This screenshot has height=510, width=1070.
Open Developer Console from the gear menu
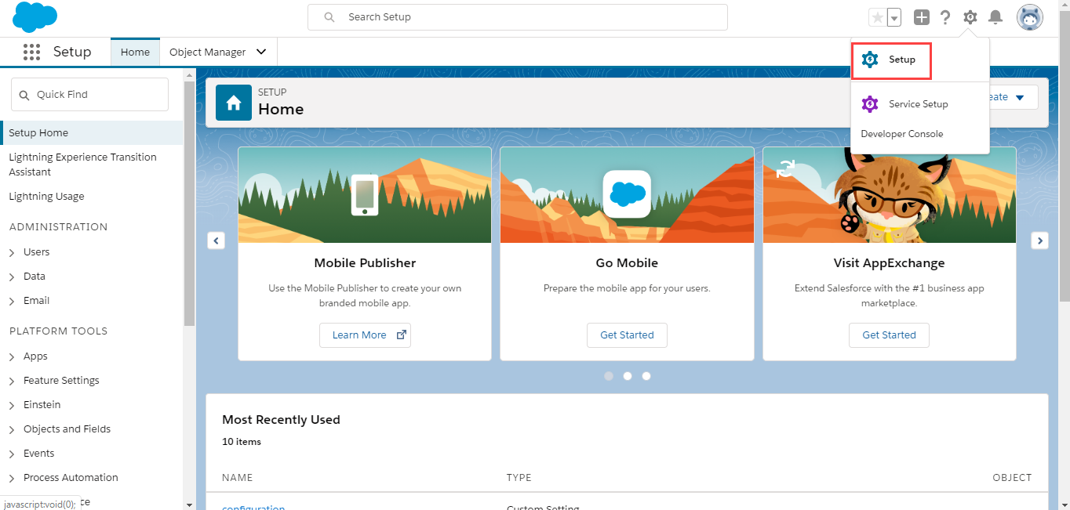tap(902, 134)
